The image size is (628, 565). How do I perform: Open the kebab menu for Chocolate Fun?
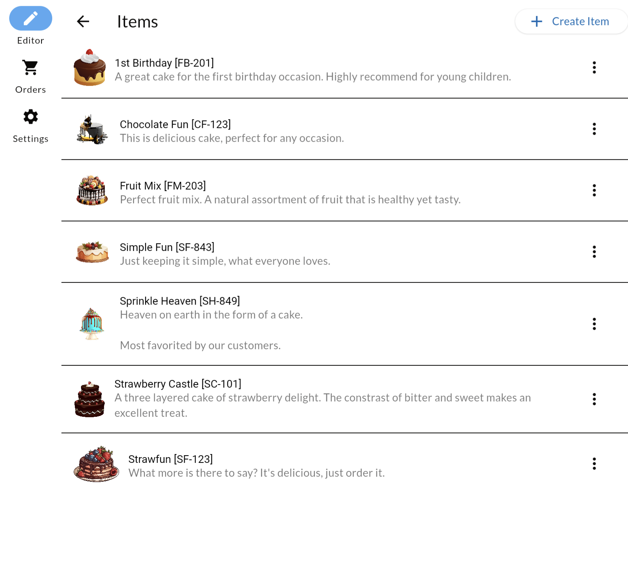pyautogui.click(x=594, y=129)
